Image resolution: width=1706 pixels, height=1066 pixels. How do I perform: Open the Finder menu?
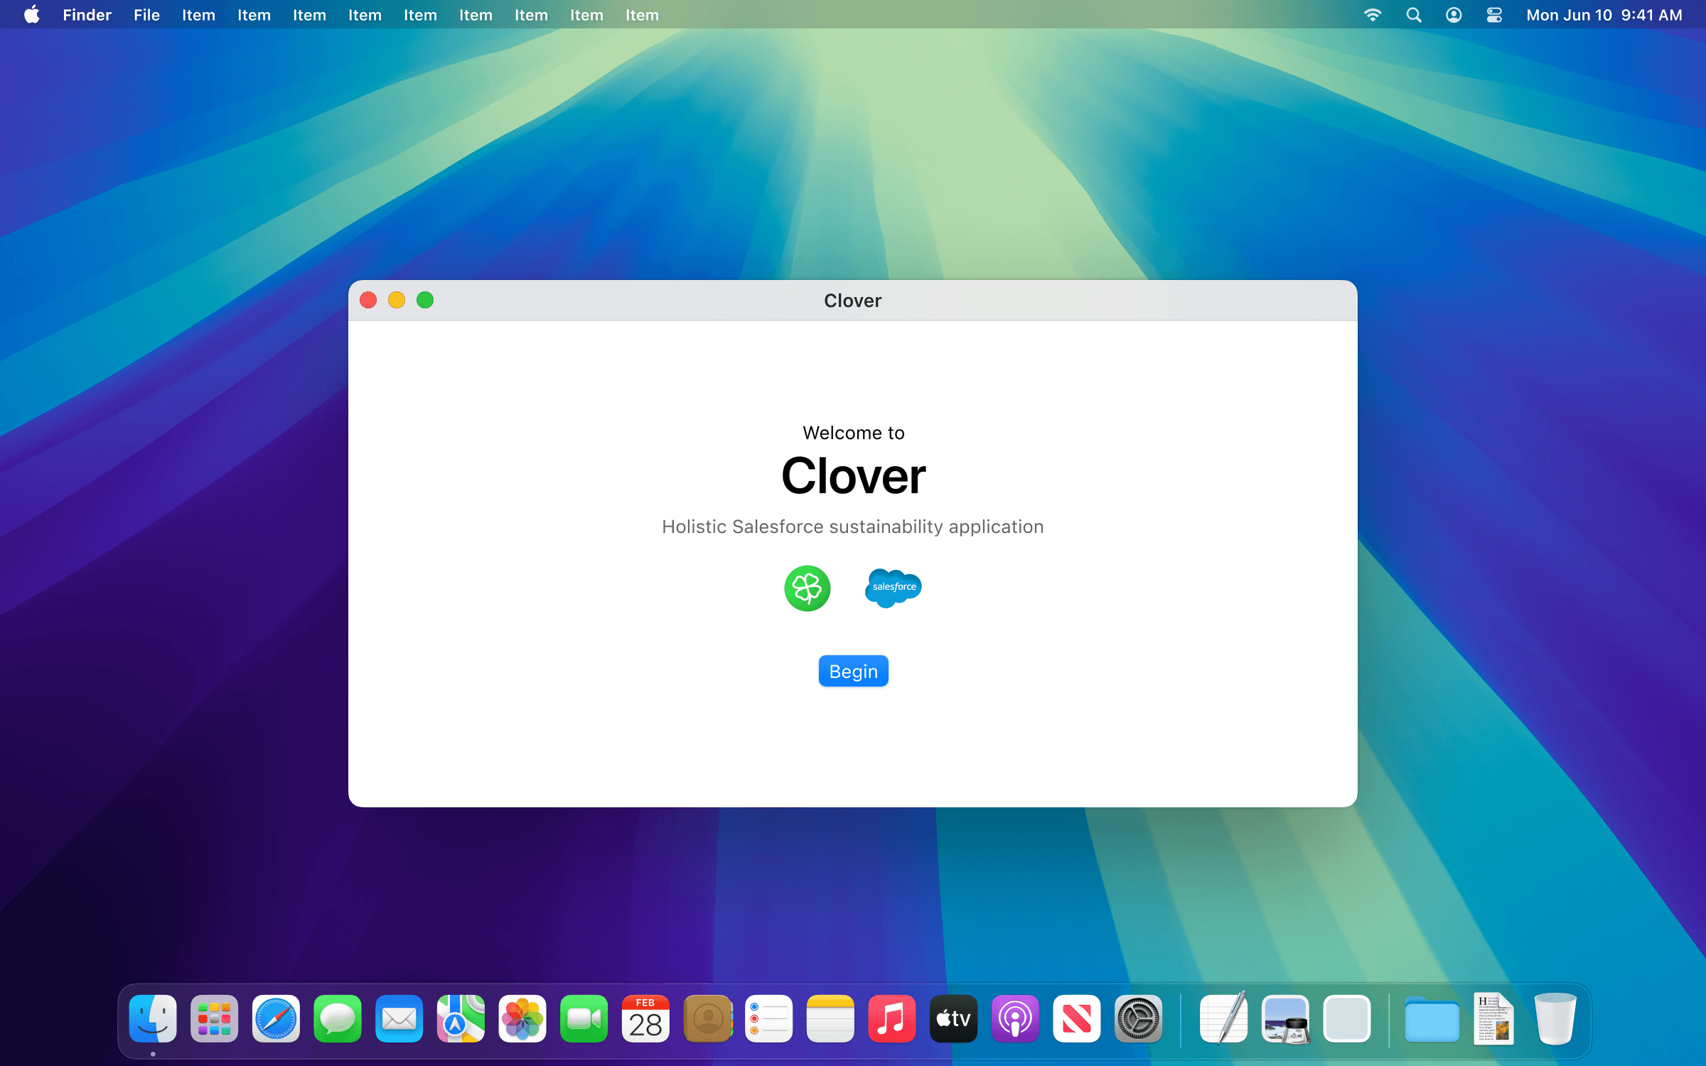click(87, 15)
